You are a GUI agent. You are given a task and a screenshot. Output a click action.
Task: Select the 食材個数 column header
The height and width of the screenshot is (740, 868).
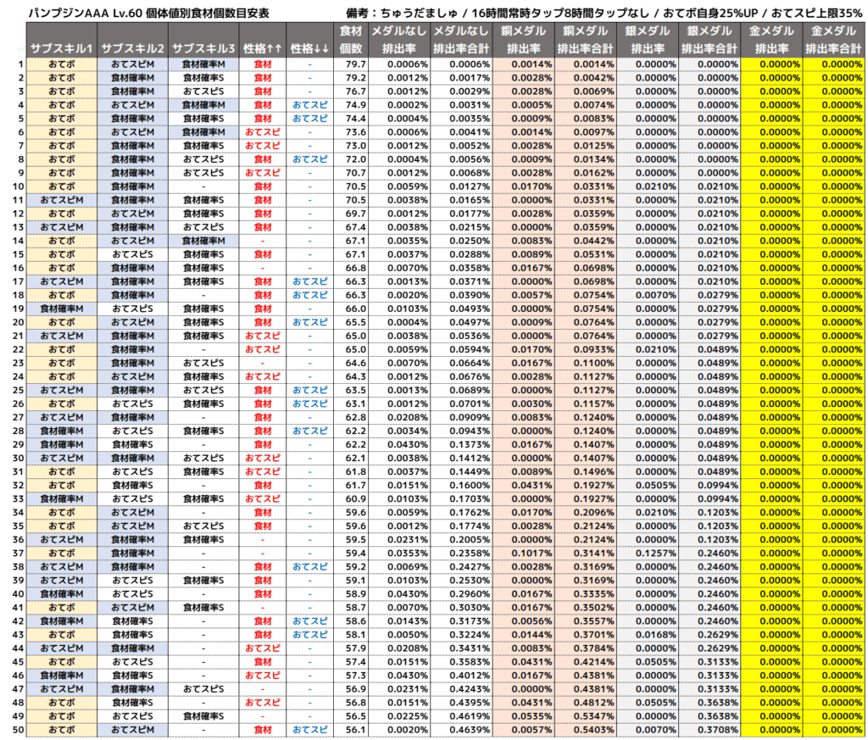(351, 40)
